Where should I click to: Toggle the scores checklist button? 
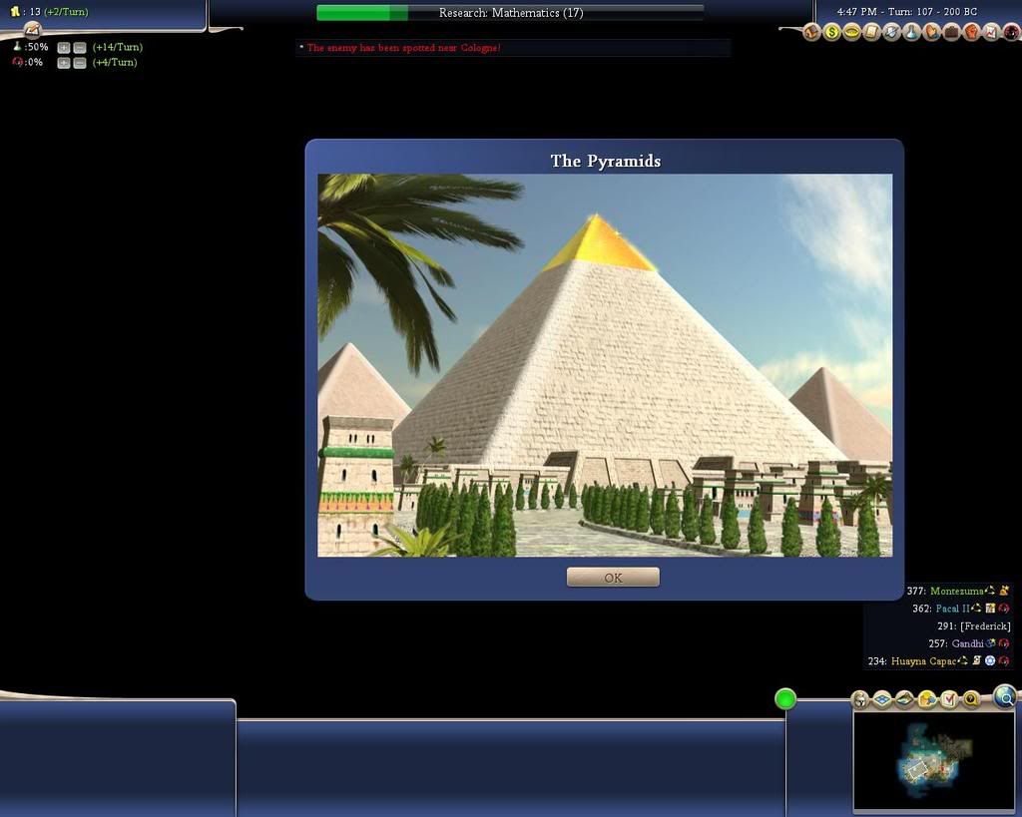coord(949,699)
